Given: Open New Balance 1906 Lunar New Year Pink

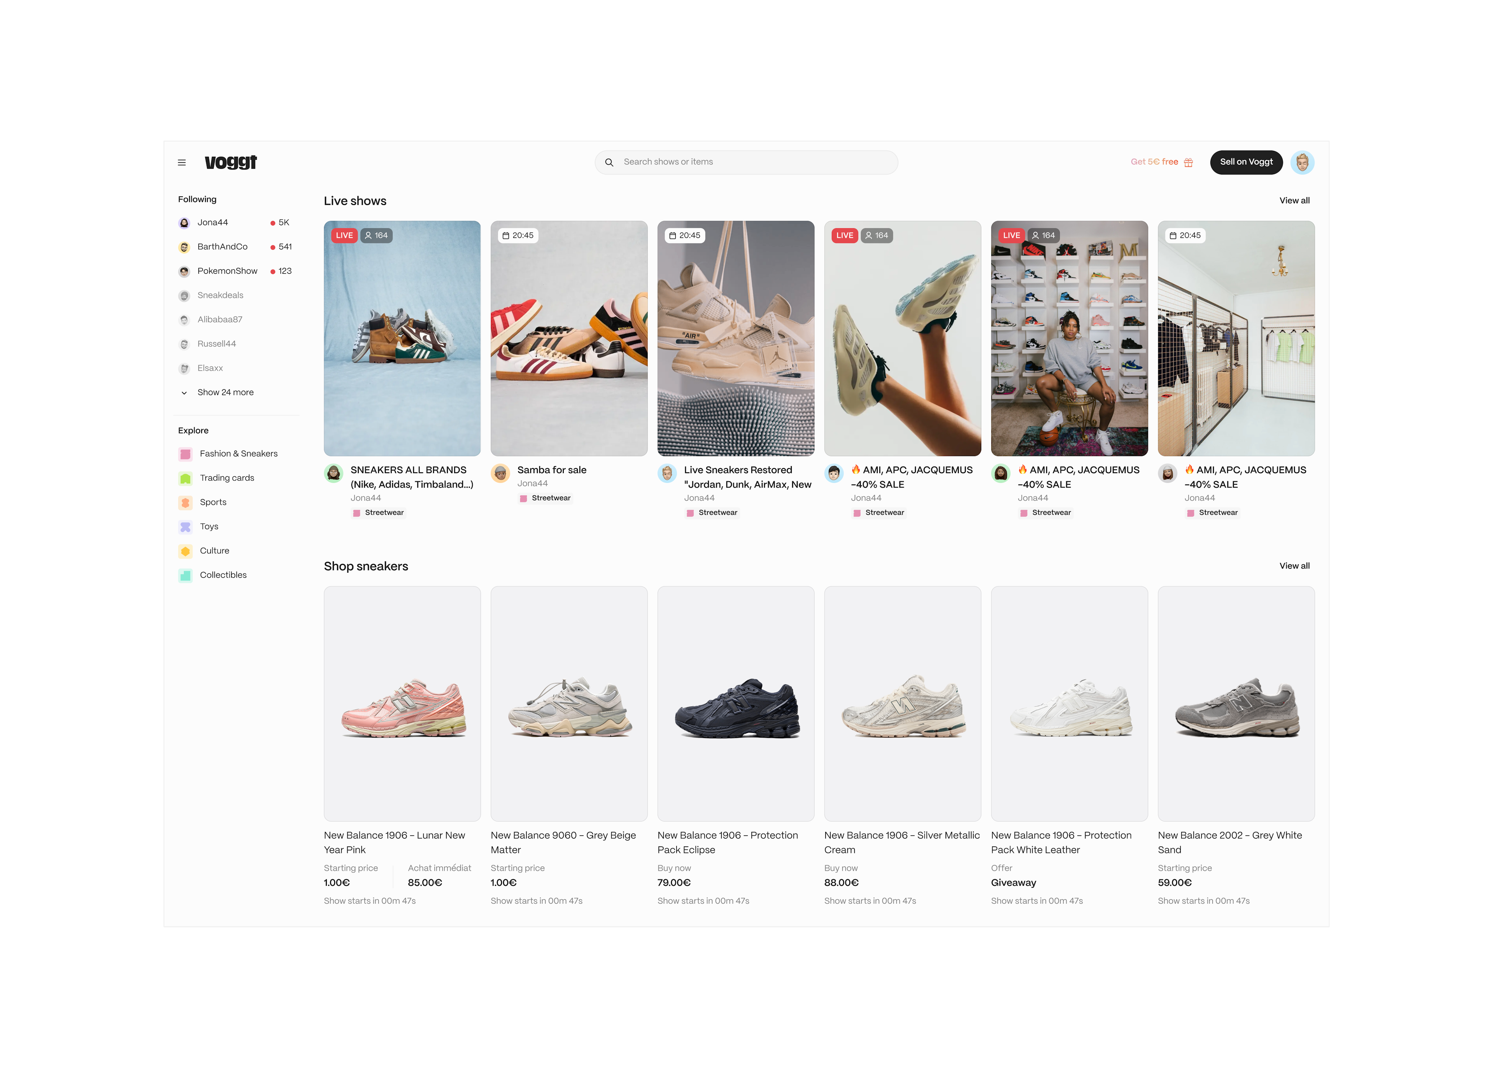Looking at the screenshot, I should (x=402, y=704).
